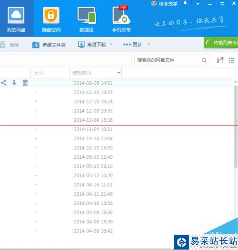Click the user avatar icon
Viewport: 238px width, 250px height.
point(154,3)
